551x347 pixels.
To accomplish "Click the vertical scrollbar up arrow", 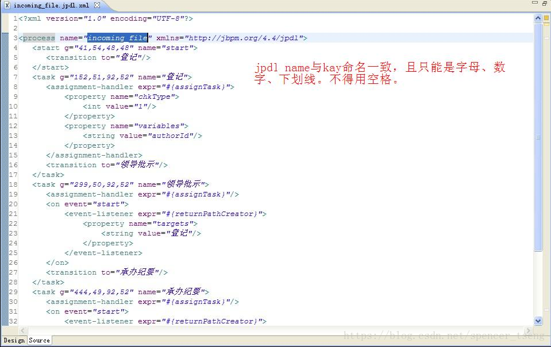I will click(x=538, y=18).
